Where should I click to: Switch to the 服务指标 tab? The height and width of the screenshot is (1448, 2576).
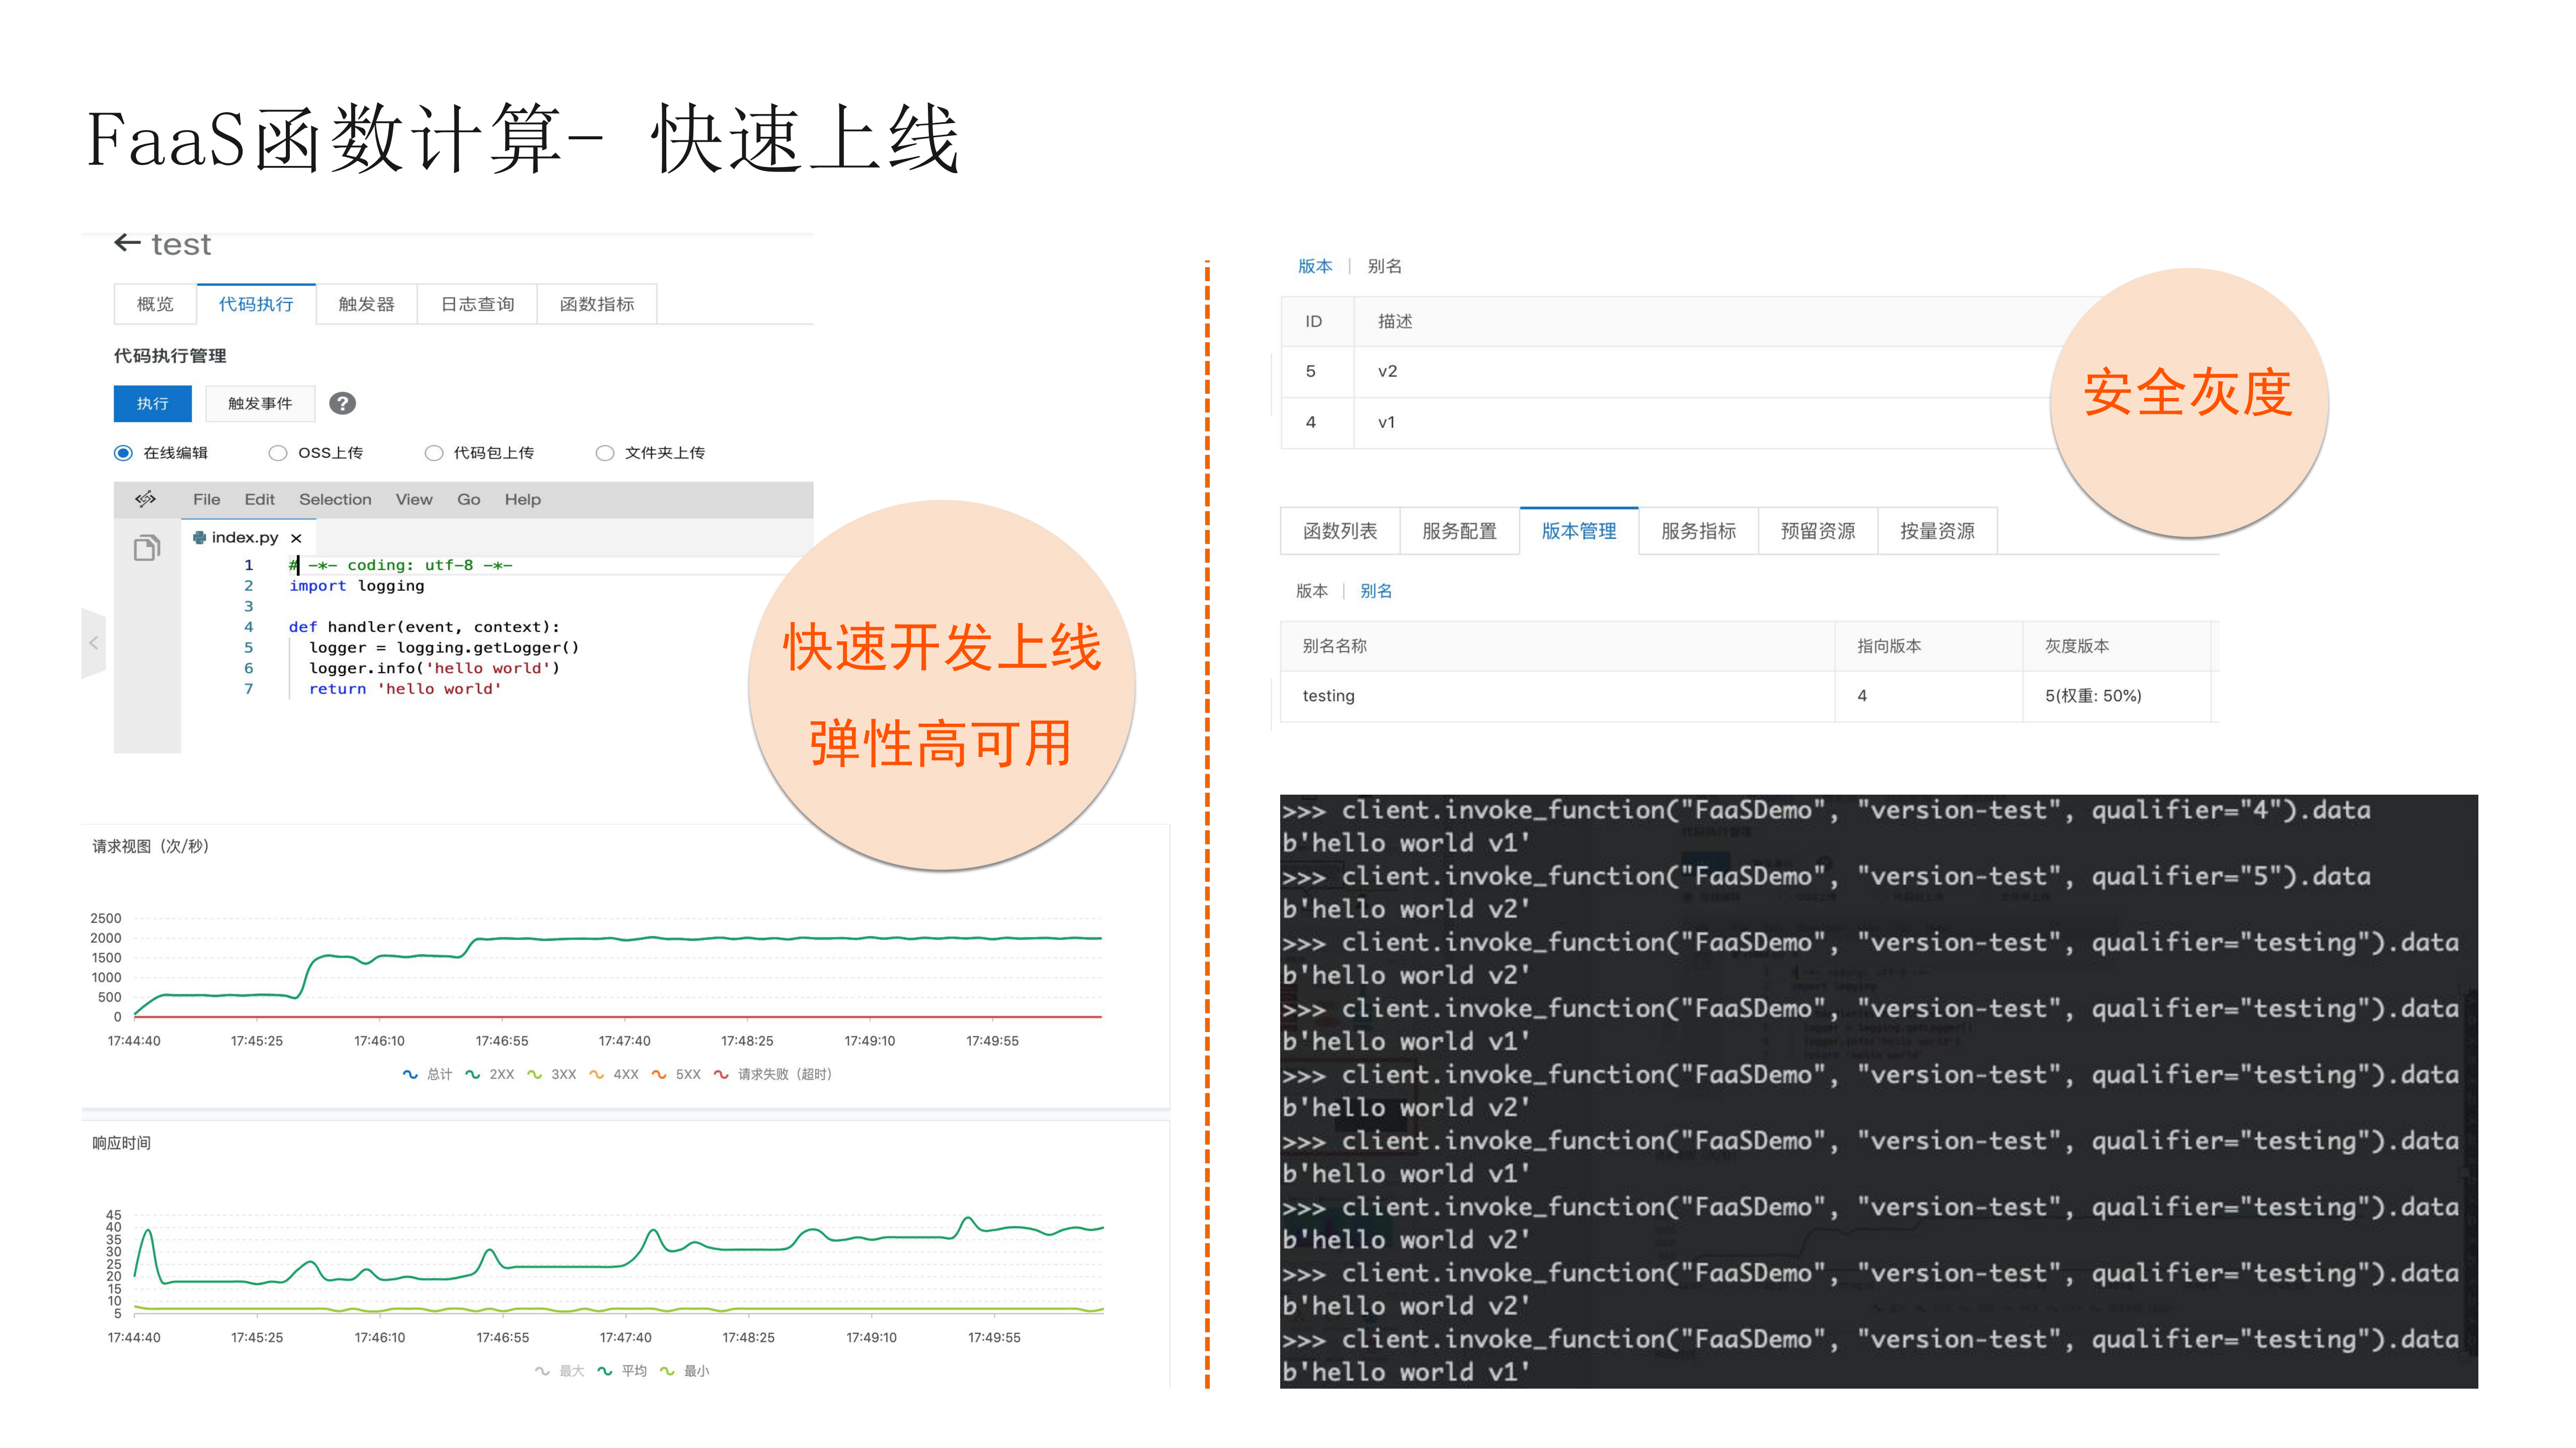[x=1698, y=531]
